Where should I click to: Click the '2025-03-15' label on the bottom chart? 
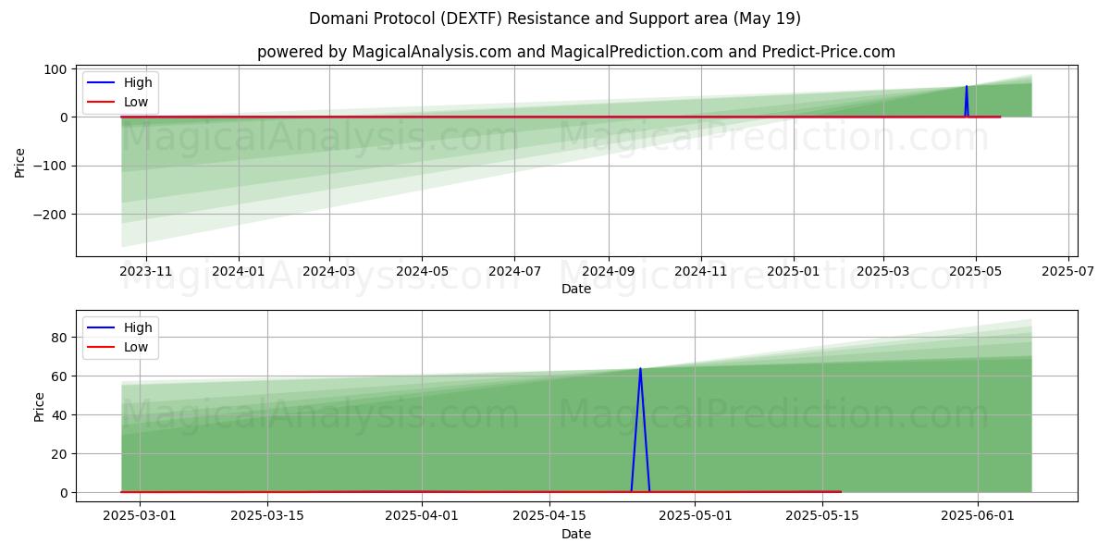coord(267,516)
